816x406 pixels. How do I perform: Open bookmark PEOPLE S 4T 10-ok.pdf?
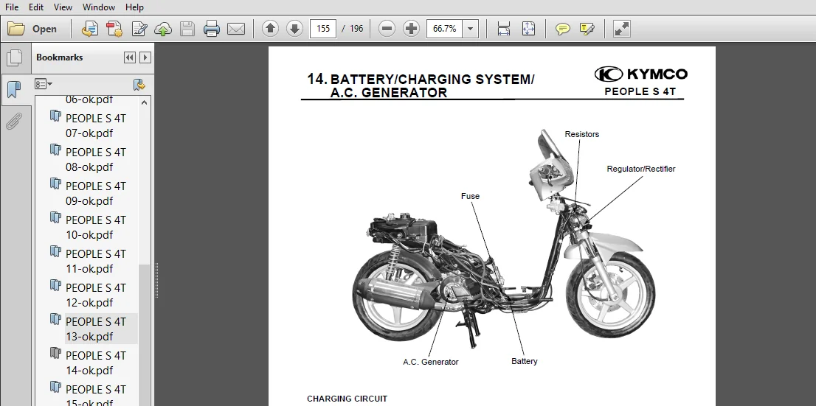(96, 227)
